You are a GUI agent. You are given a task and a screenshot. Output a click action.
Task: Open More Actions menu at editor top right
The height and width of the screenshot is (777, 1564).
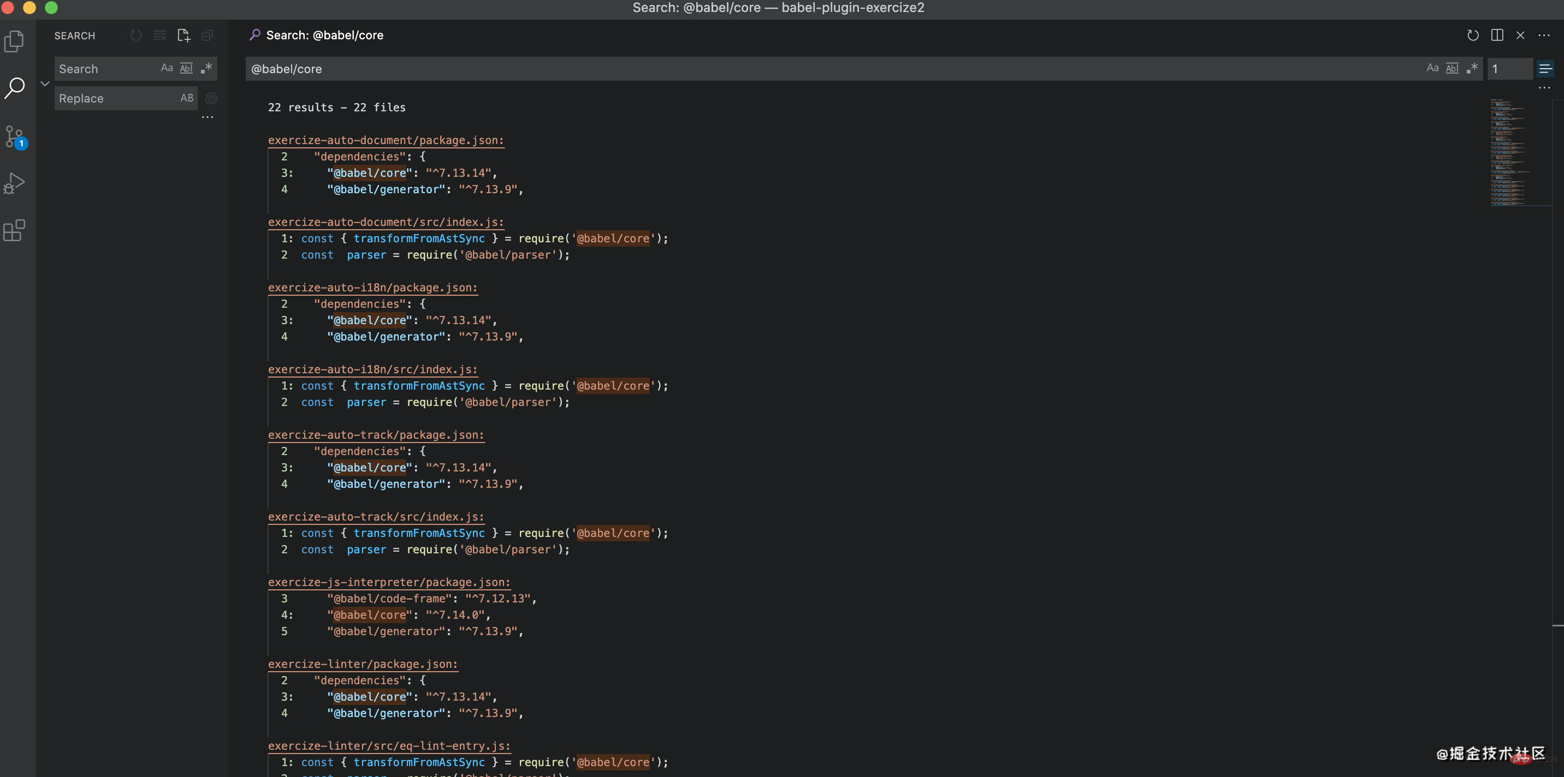point(1544,35)
